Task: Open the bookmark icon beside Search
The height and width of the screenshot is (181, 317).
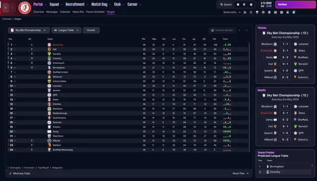Action: tap(238, 4)
